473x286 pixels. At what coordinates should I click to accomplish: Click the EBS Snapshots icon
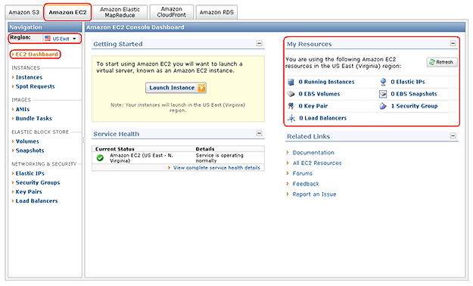(x=383, y=94)
